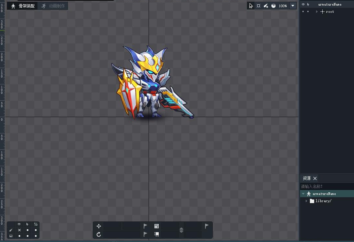The image size is (354, 242).
Task: Toggle the selectable pointer icon in the tree header
Action: pos(308,4)
